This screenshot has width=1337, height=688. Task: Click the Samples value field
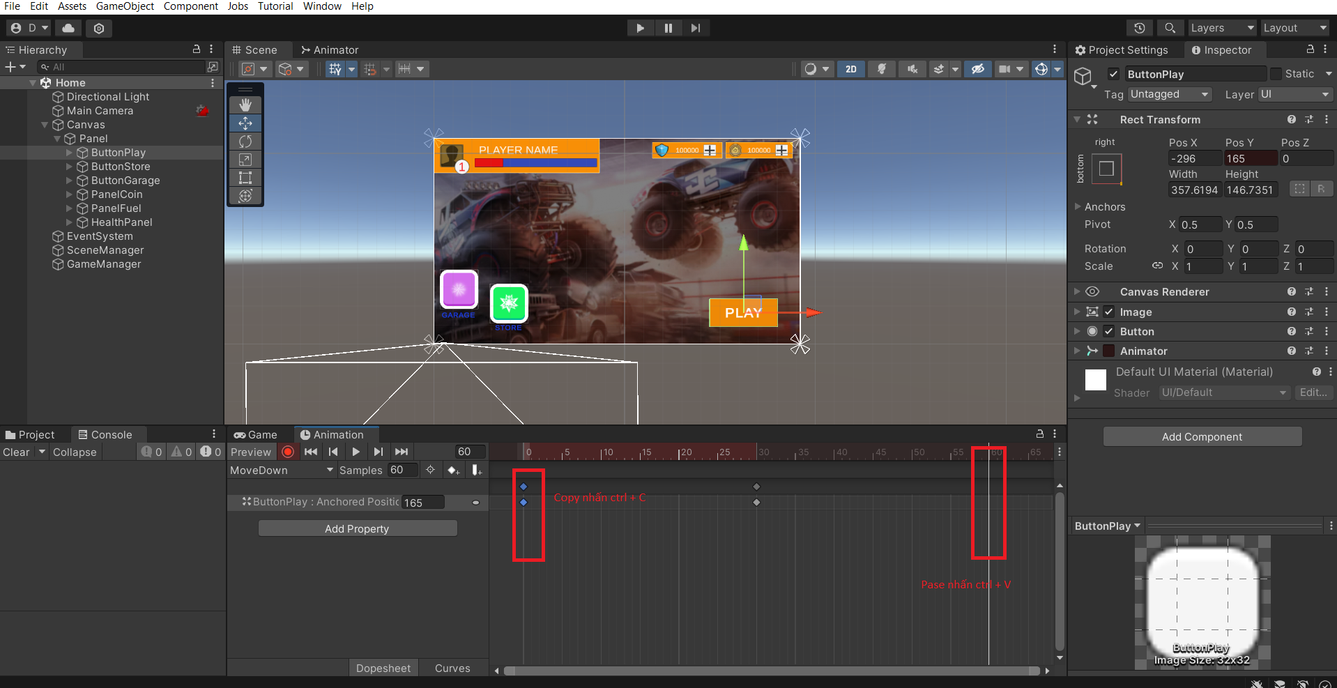pyautogui.click(x=403, y=470)
